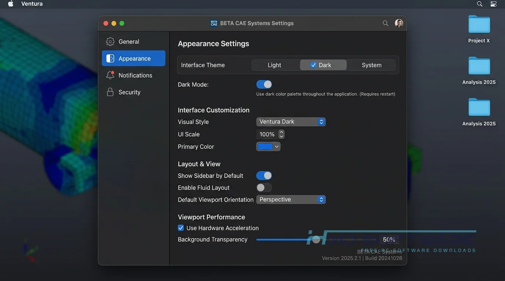The image size is (505, 281).
Task: Open Spotlight search in the menu bar
Action: point(480,4)
